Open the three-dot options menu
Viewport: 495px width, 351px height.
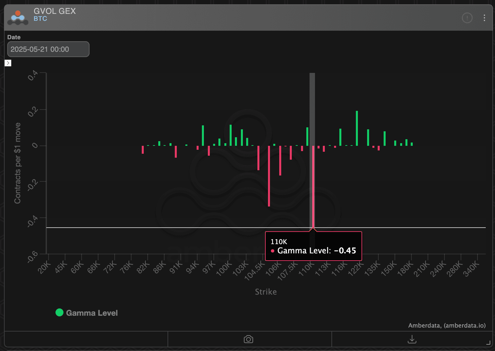pyautogui.click(x=484, y=18)
